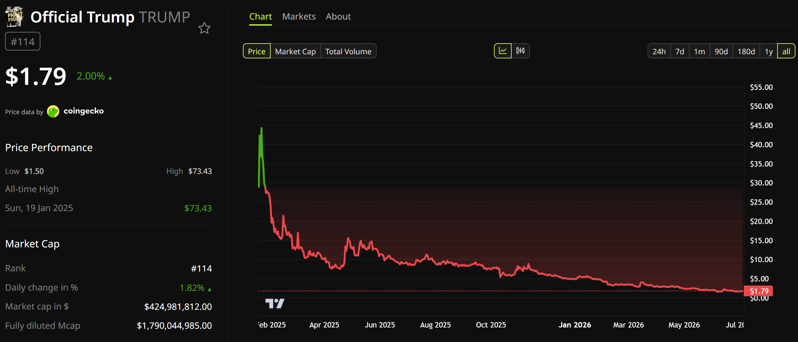The height and width of the screenshot is (342, 798).
Task: Click the High $73.43 value
Action: coord(200,171)
